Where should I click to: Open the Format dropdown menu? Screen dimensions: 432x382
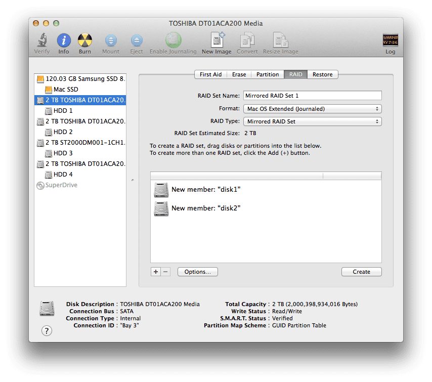[x=313, y=109]
